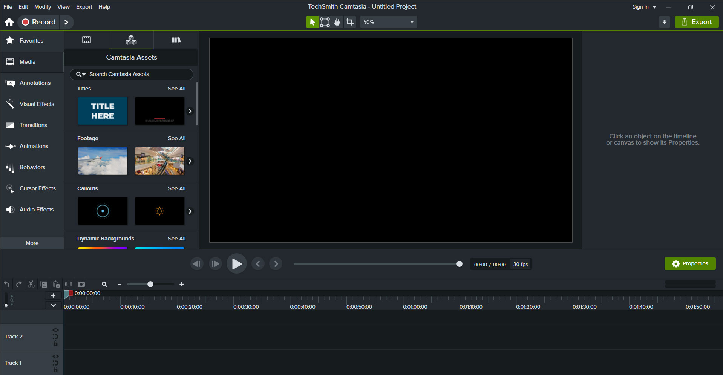This screenshot has width=723, height=375.
Task: Click the Split clip icon
Action: [69, 284]
